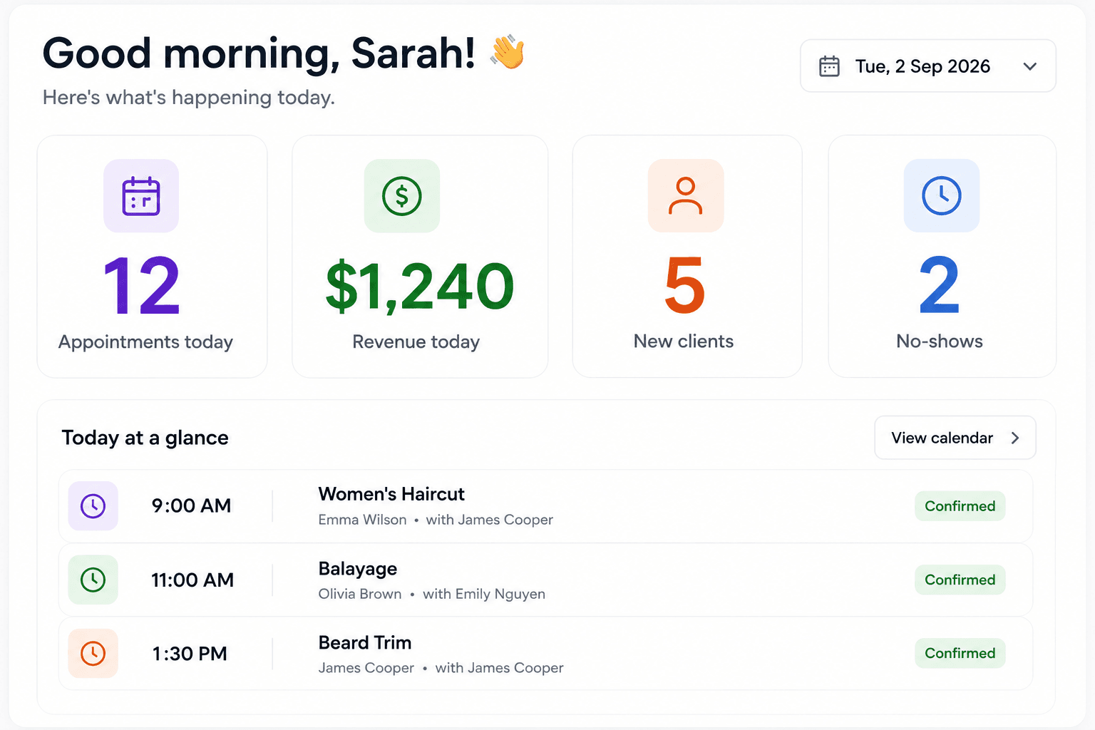
Task: Click the $1,240 revenue value
Action: (x=420, y=287)
